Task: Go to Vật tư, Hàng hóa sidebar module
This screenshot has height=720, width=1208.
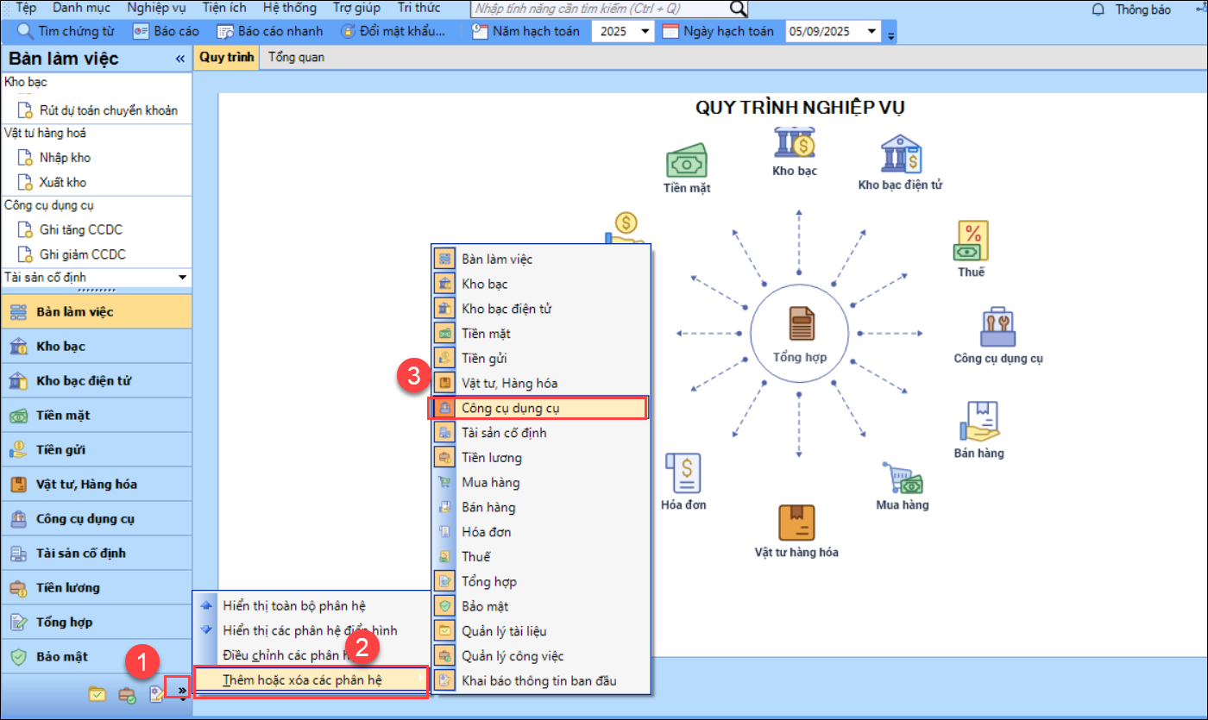Action: click(97, 484)
